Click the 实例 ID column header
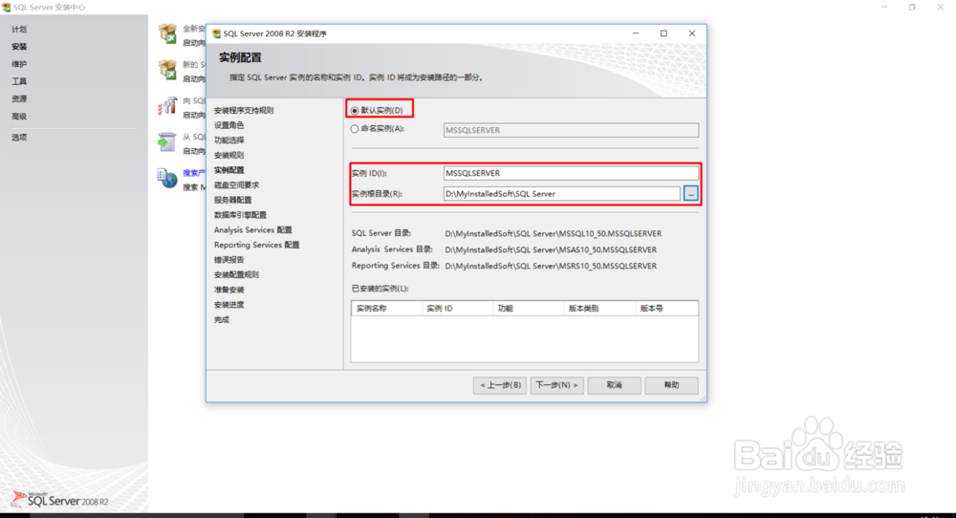956x518 pixels. [457, 309]
